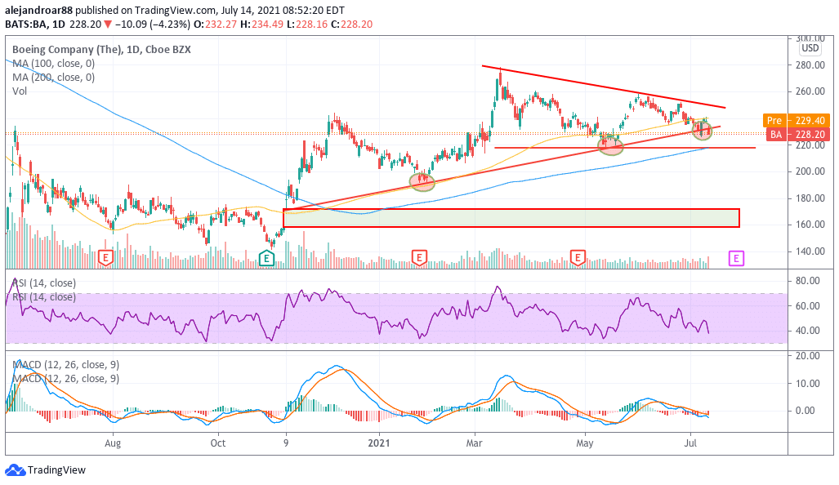The width and height of the screenshot is (839, 485).
Task: Click the MA (100, close, 0) indicator label
Action: pos(53,64)
